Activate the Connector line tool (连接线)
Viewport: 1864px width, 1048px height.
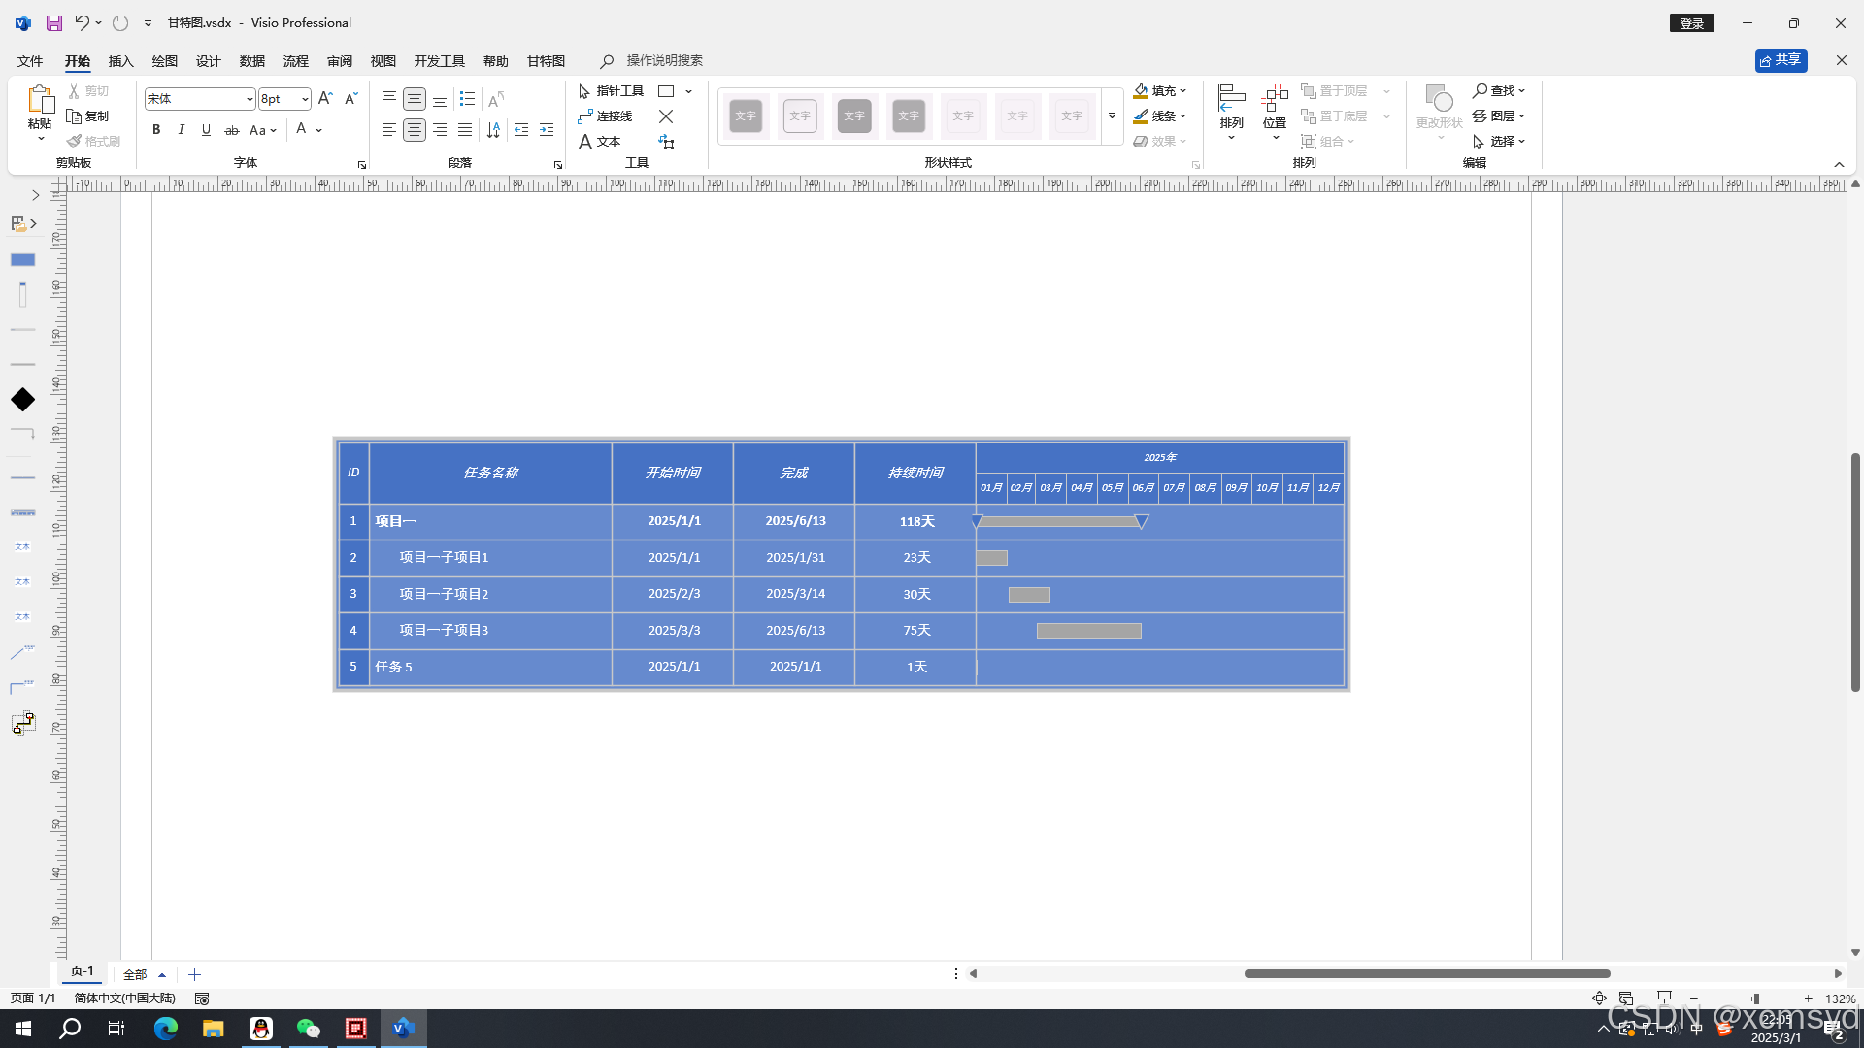point(605,116)
